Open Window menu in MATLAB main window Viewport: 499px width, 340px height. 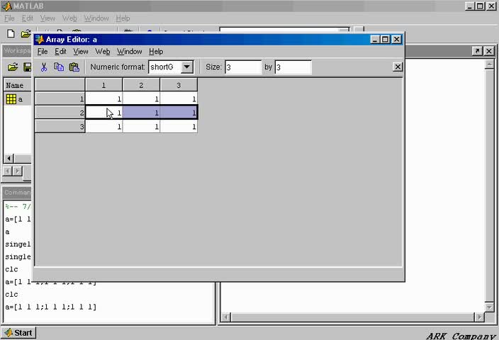[x=96, y=18]
